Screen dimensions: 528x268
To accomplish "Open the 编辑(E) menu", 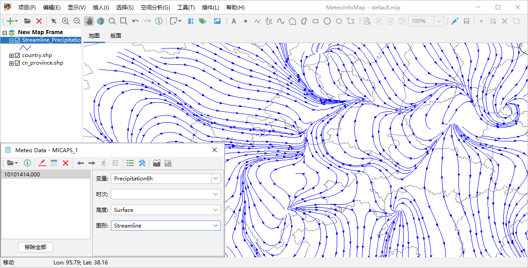I will click(52, 7).
